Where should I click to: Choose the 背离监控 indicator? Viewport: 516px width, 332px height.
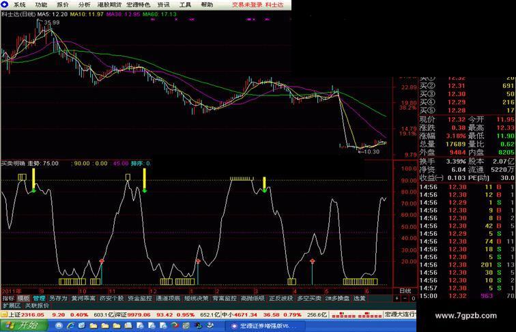pos(225,298)
